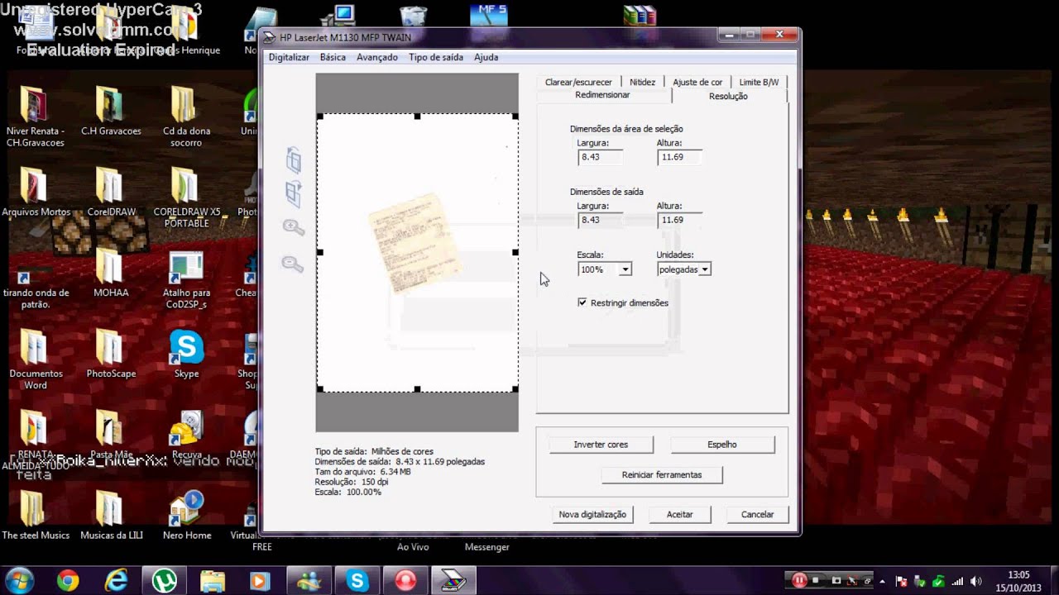Image resolution: width=1059 pixels, height=595 pixels.
Task: Open the Digitalizar menu
Action: coord(289,57)
